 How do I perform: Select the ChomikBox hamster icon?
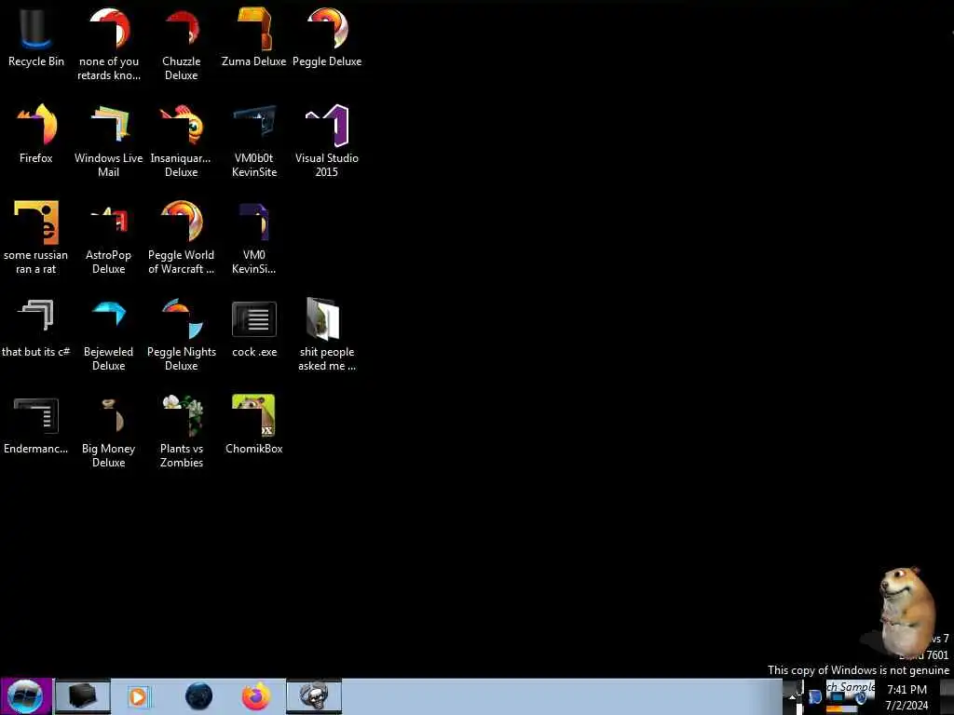[253, 416]
